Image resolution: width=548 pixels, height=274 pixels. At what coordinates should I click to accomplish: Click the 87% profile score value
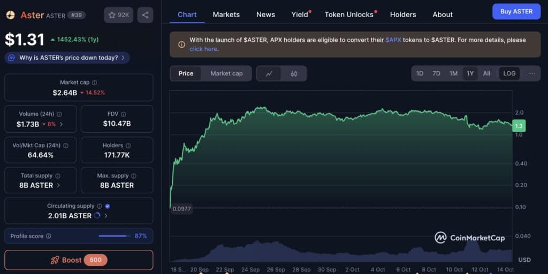(141, 236)
